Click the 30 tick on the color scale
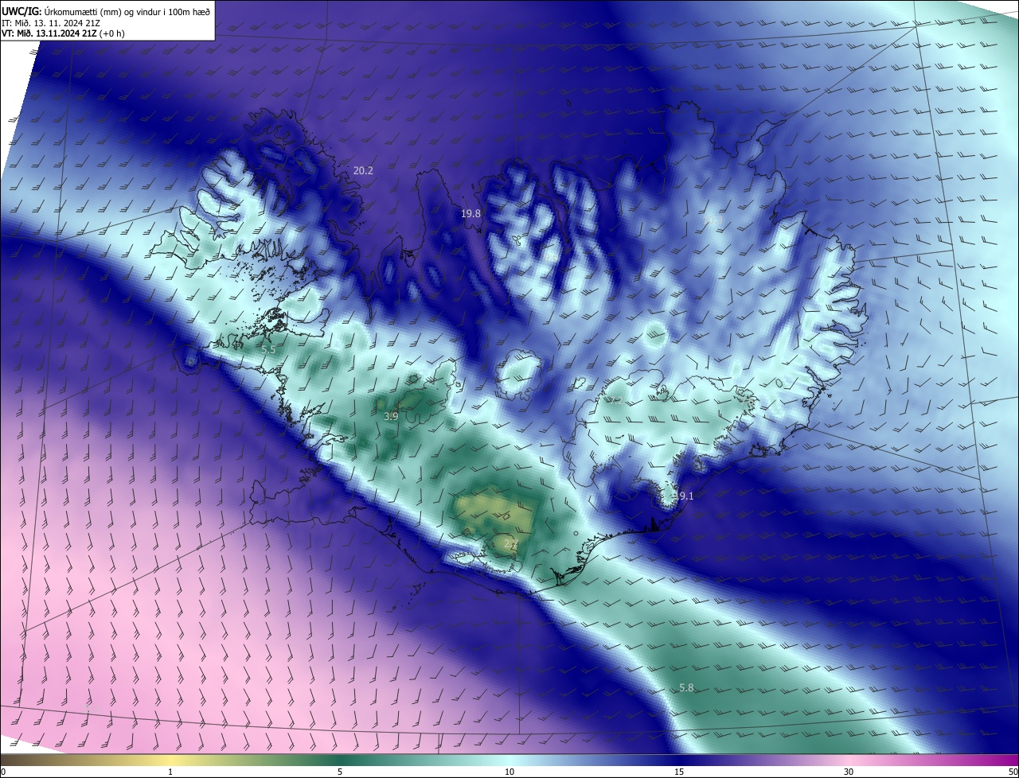The image size is (1019, 778). point(849,772)
